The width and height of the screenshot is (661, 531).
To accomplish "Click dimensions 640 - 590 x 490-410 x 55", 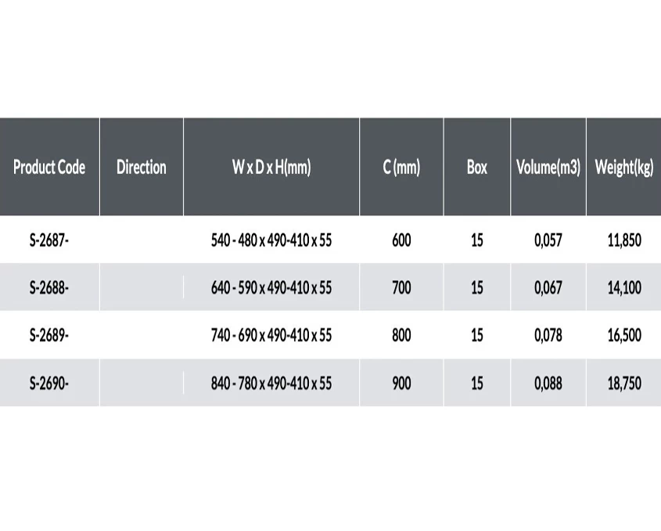I will click(271, 288).
